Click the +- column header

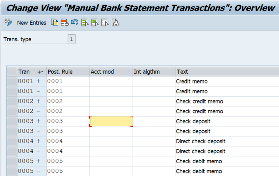(41, 71)
